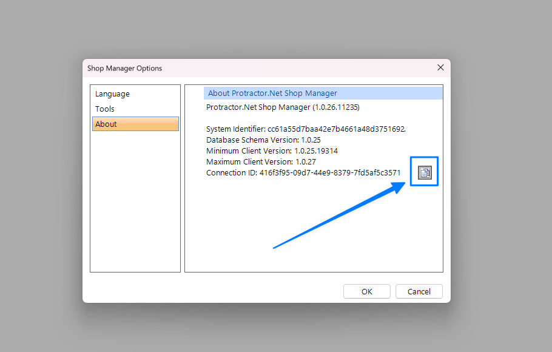This screenshot has height=352, width=552.
Task: Close the Shop Manager Options dialog
Action: click(x=440, y=67)
